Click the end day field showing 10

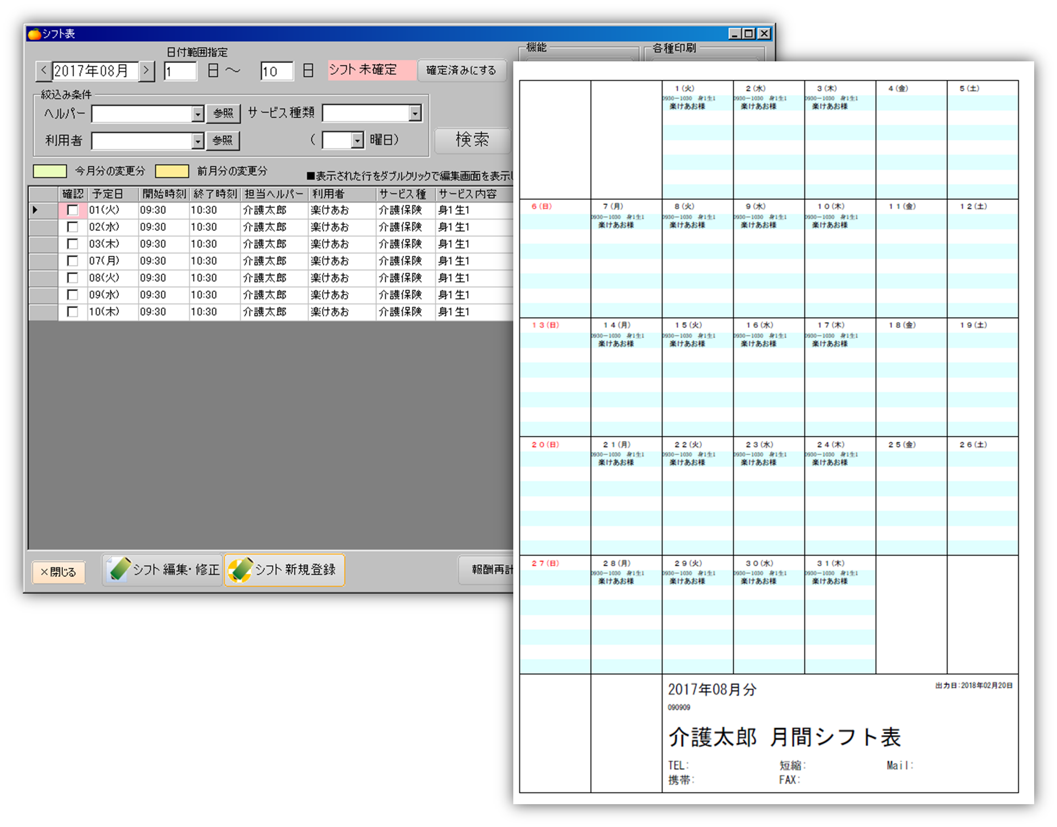[x=277, y=71]
